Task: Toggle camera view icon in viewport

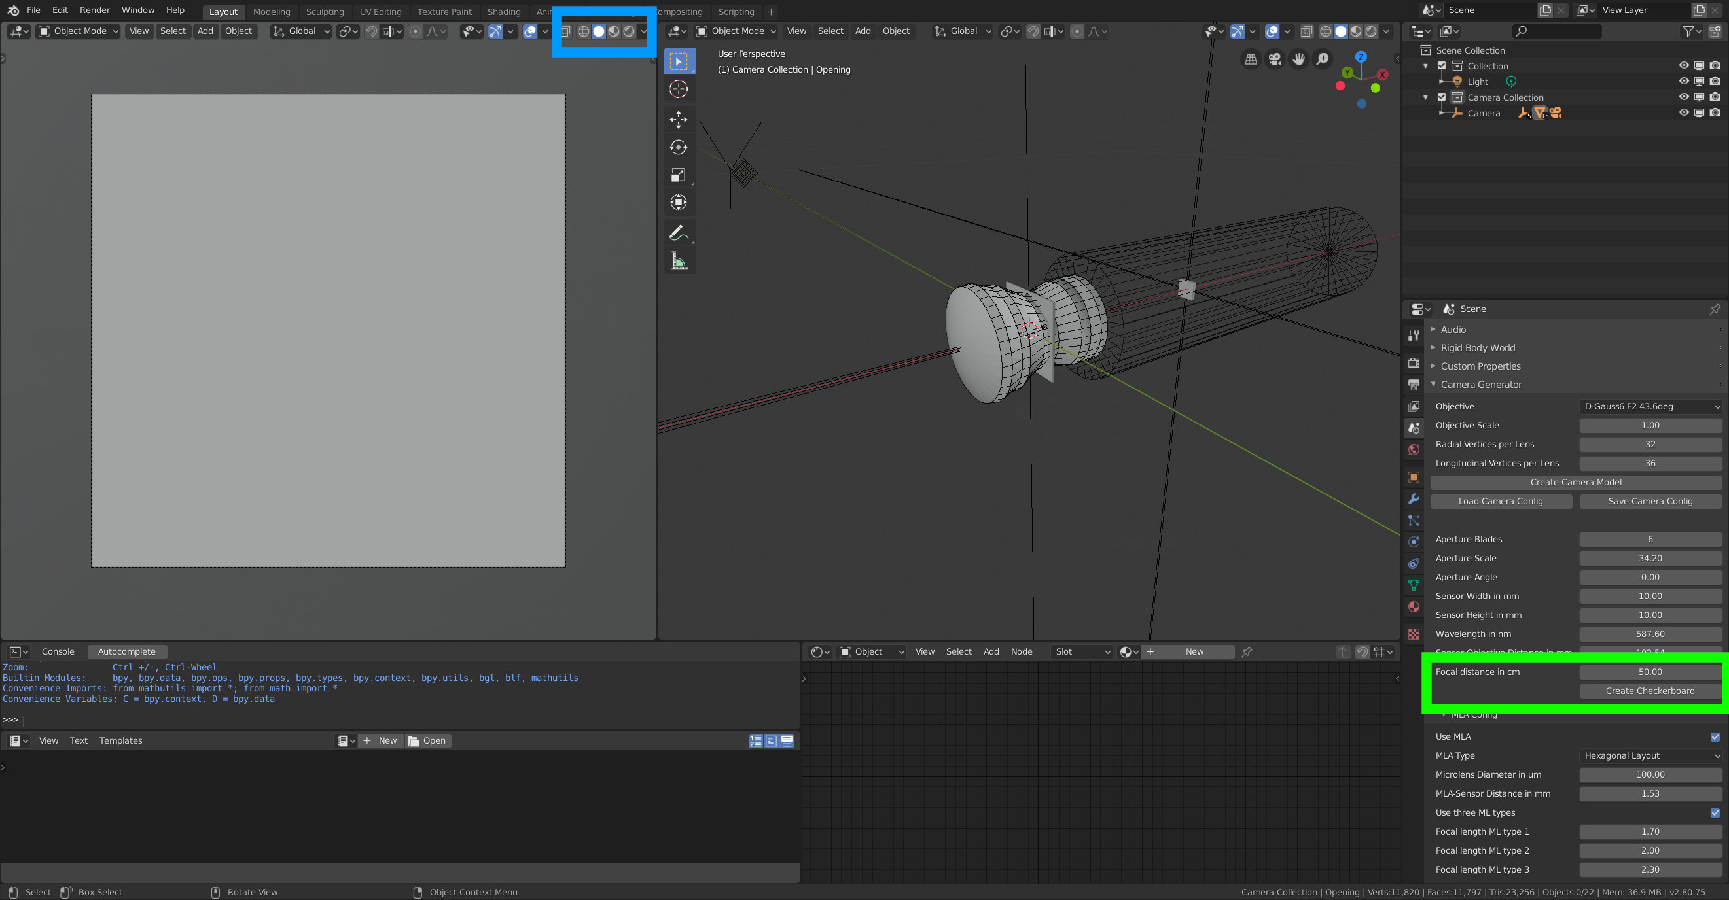Action: click(1275, 60)
